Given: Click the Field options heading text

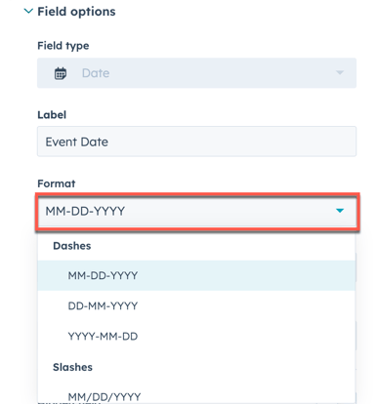Looking at the screenshot, I should [76, 12].
